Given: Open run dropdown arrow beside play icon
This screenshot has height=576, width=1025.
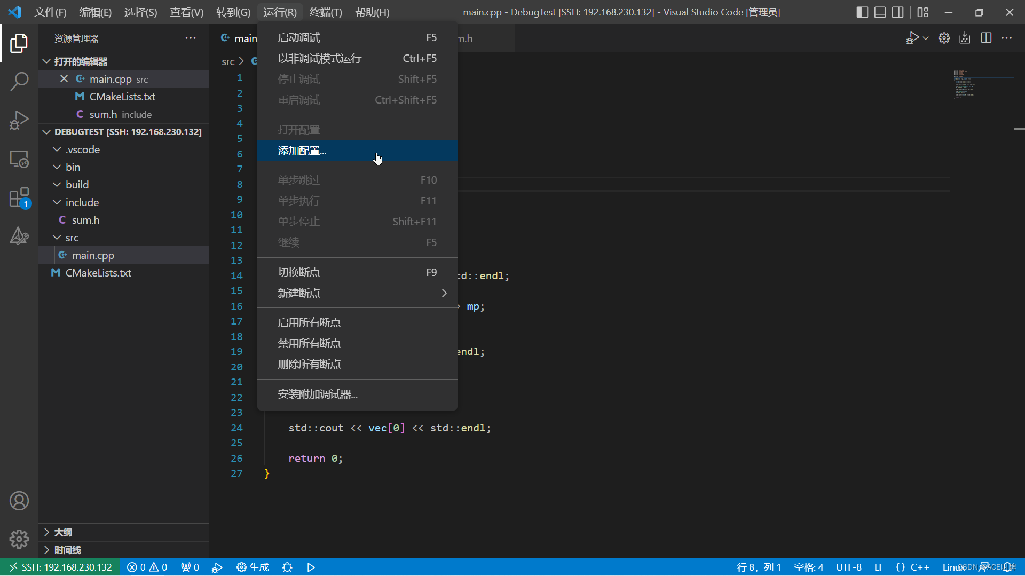Looking at the screenshot, I should pyautogui.click(x=926, y=38).
